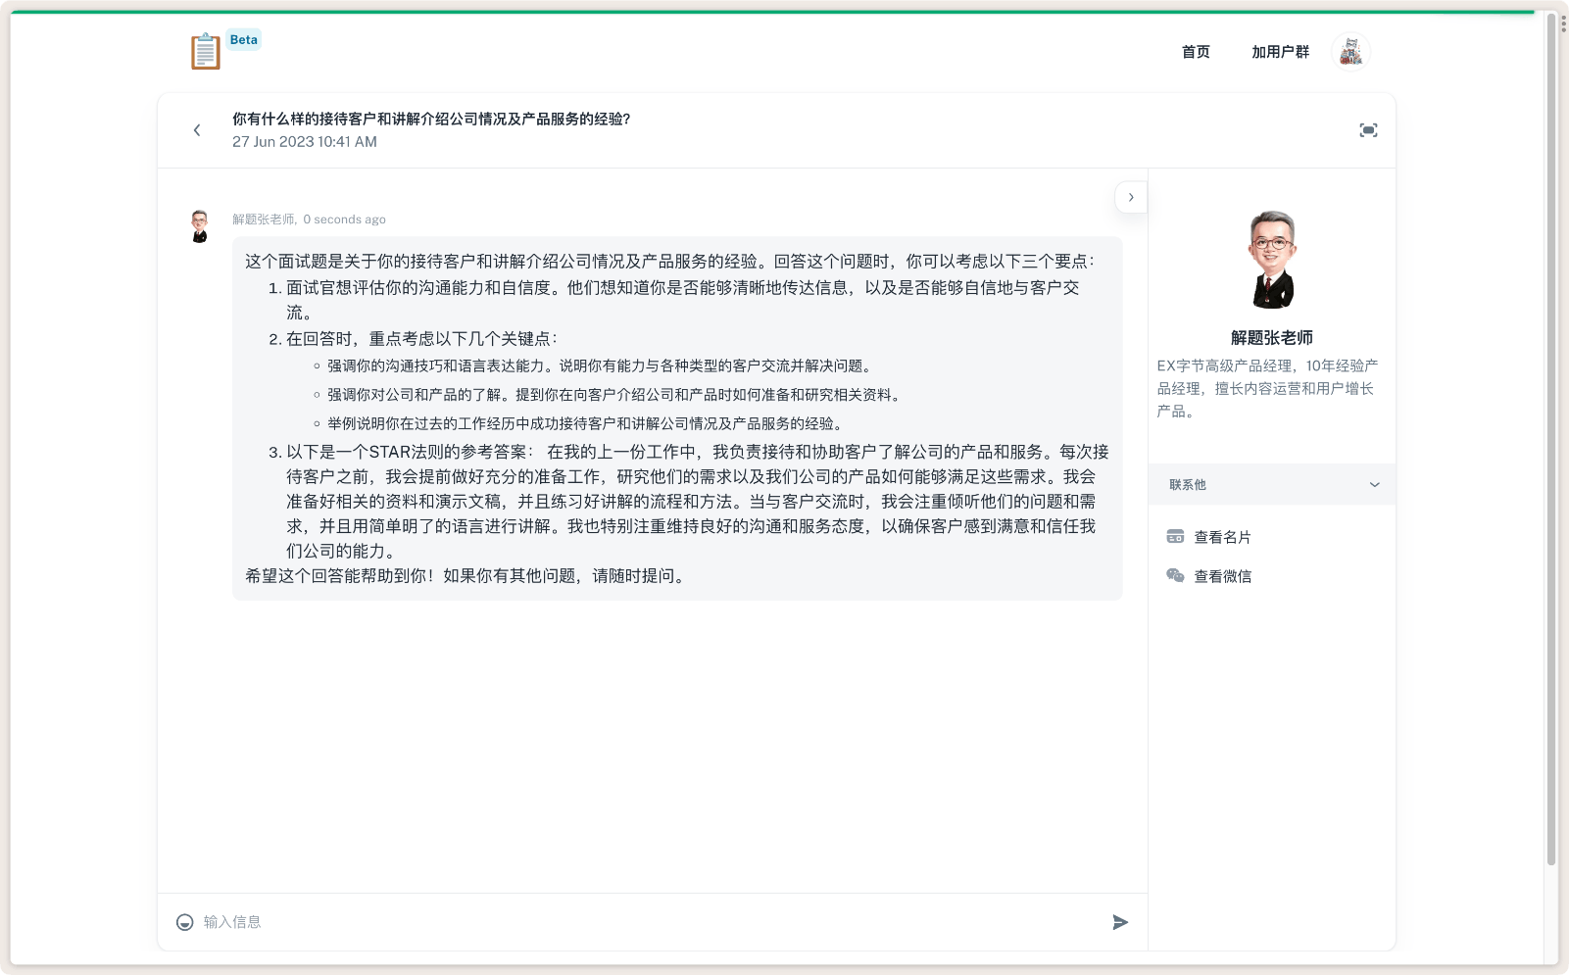The width and height of the screenshot is (1569, 975).
Task: Click the right-pointing chevron to hide the side panel
Action: point(1131,196)
